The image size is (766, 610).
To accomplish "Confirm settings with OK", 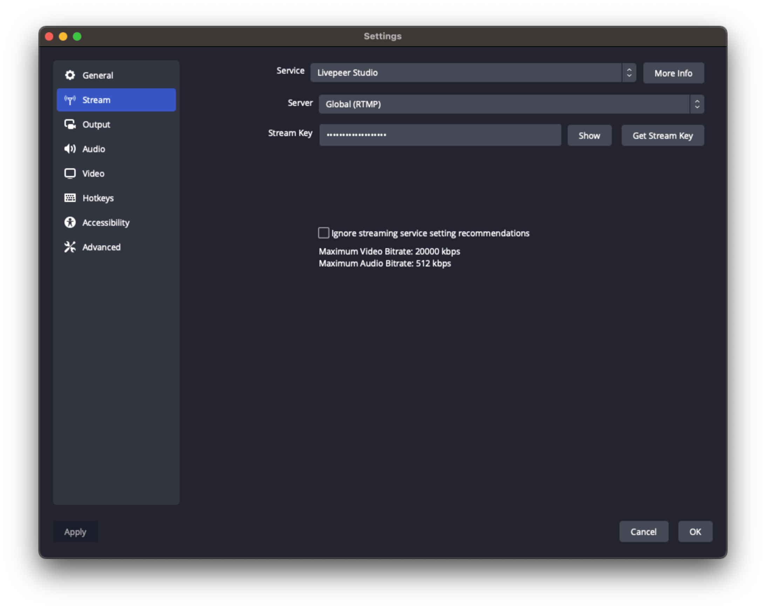I will pyautogui.click(x=695, y=531).
